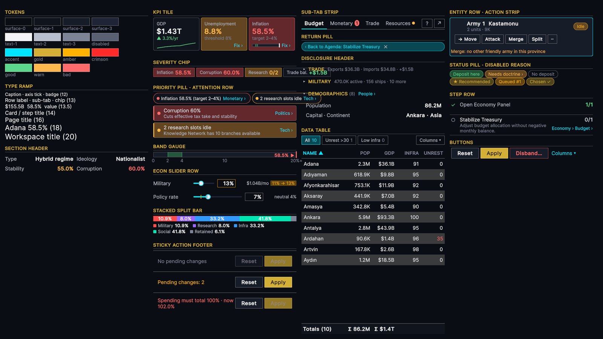Screen dimensions: 603x339
Task: Select the Ankara table row
Action: (373, 217)
